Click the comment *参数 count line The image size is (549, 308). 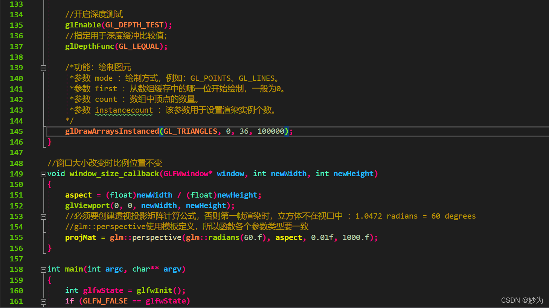pos(134,99)
